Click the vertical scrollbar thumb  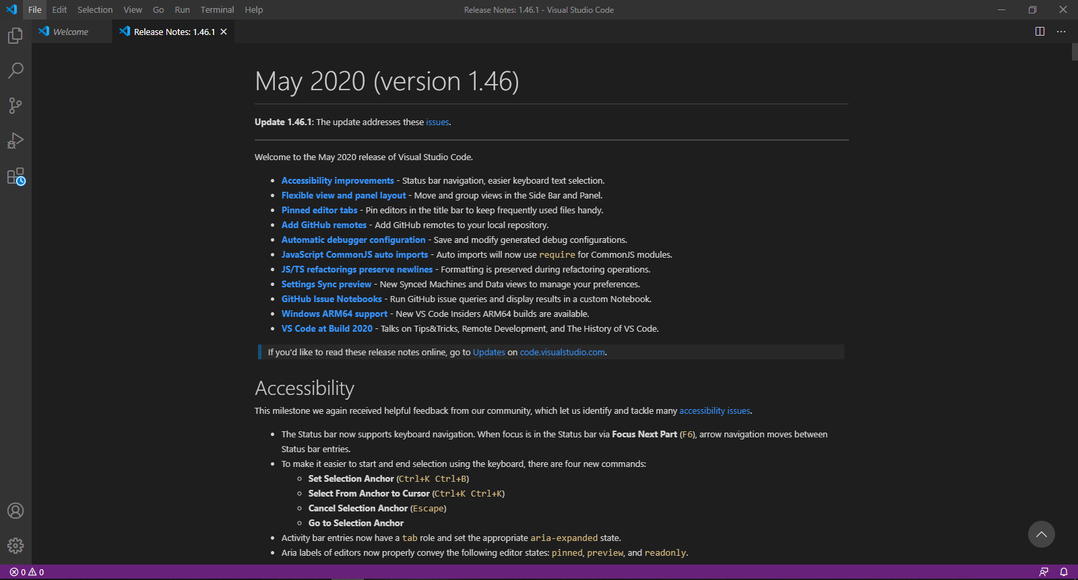click(1075, 52)
